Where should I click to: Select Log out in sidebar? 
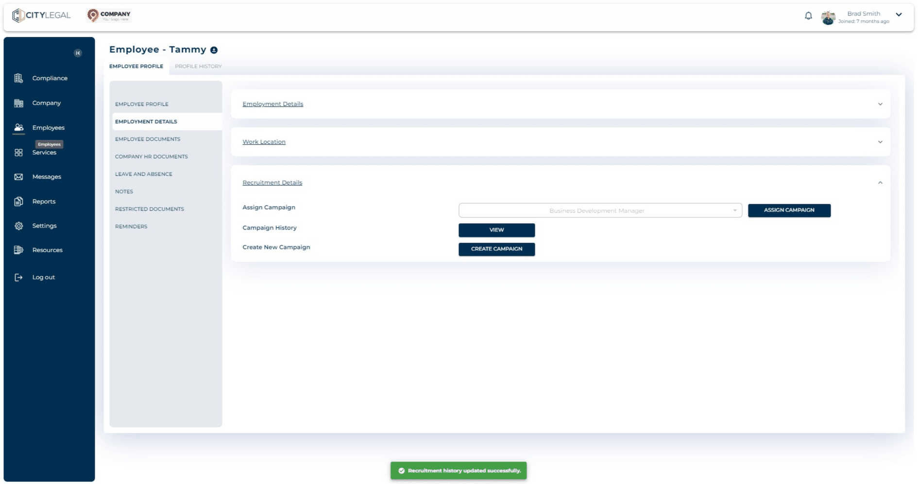(x=43, y=277)
